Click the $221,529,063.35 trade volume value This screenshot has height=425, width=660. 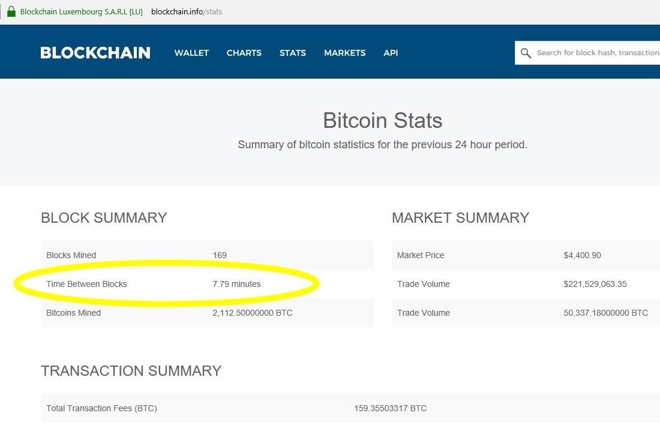595,284
